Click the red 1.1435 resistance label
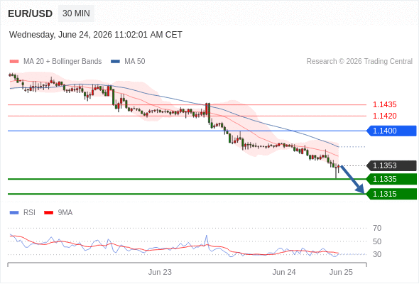 click(x=384, y=104)
